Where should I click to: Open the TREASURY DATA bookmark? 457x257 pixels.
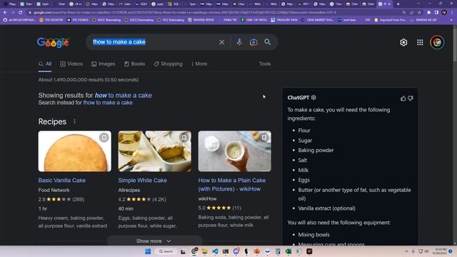284,20
